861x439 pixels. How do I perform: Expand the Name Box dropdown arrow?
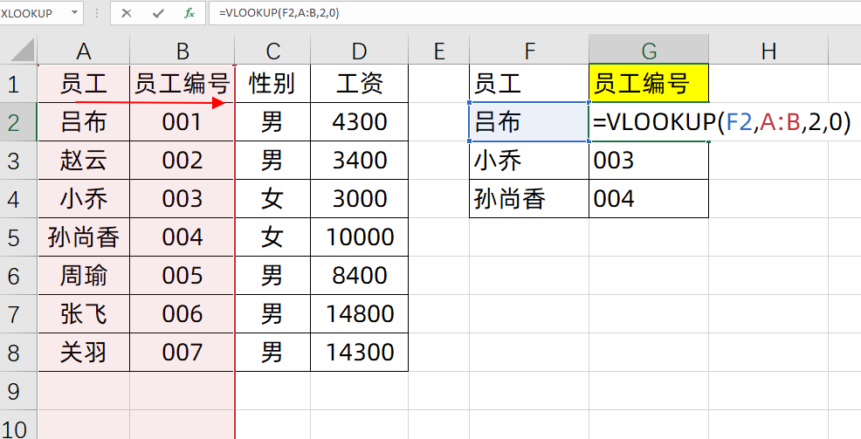coord(75,12)
